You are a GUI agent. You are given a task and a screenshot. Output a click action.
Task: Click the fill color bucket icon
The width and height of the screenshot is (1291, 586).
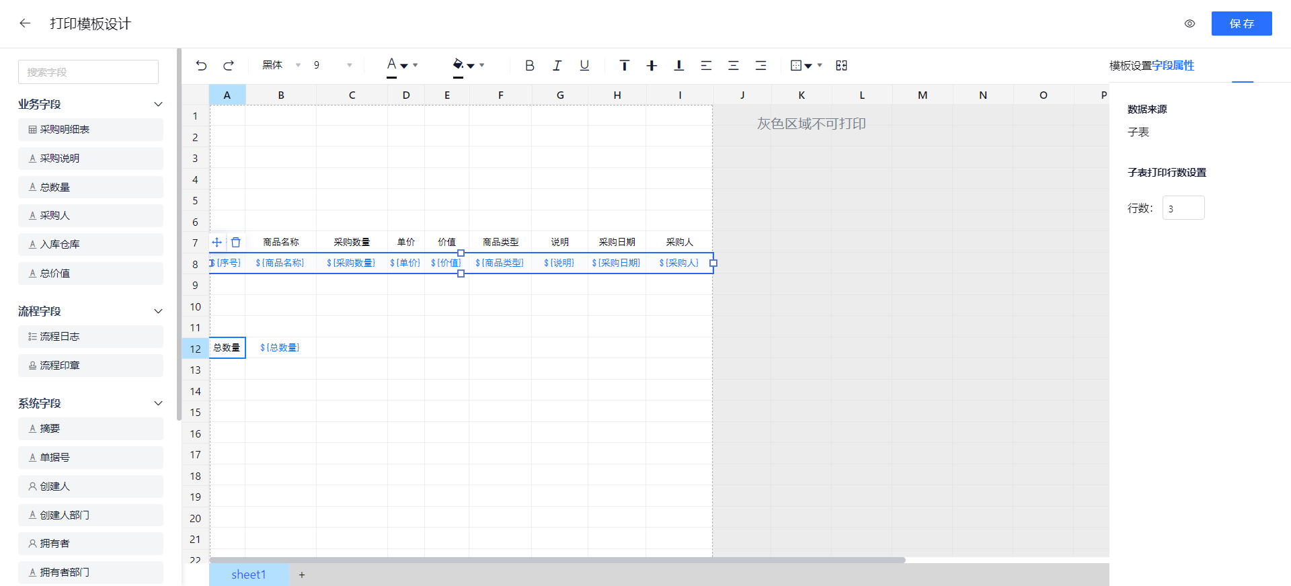[x=458, y=65]
